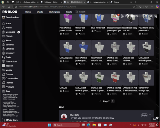
Task: Open Microsoft Edge from the taskbar
Action: click(89, 125)
